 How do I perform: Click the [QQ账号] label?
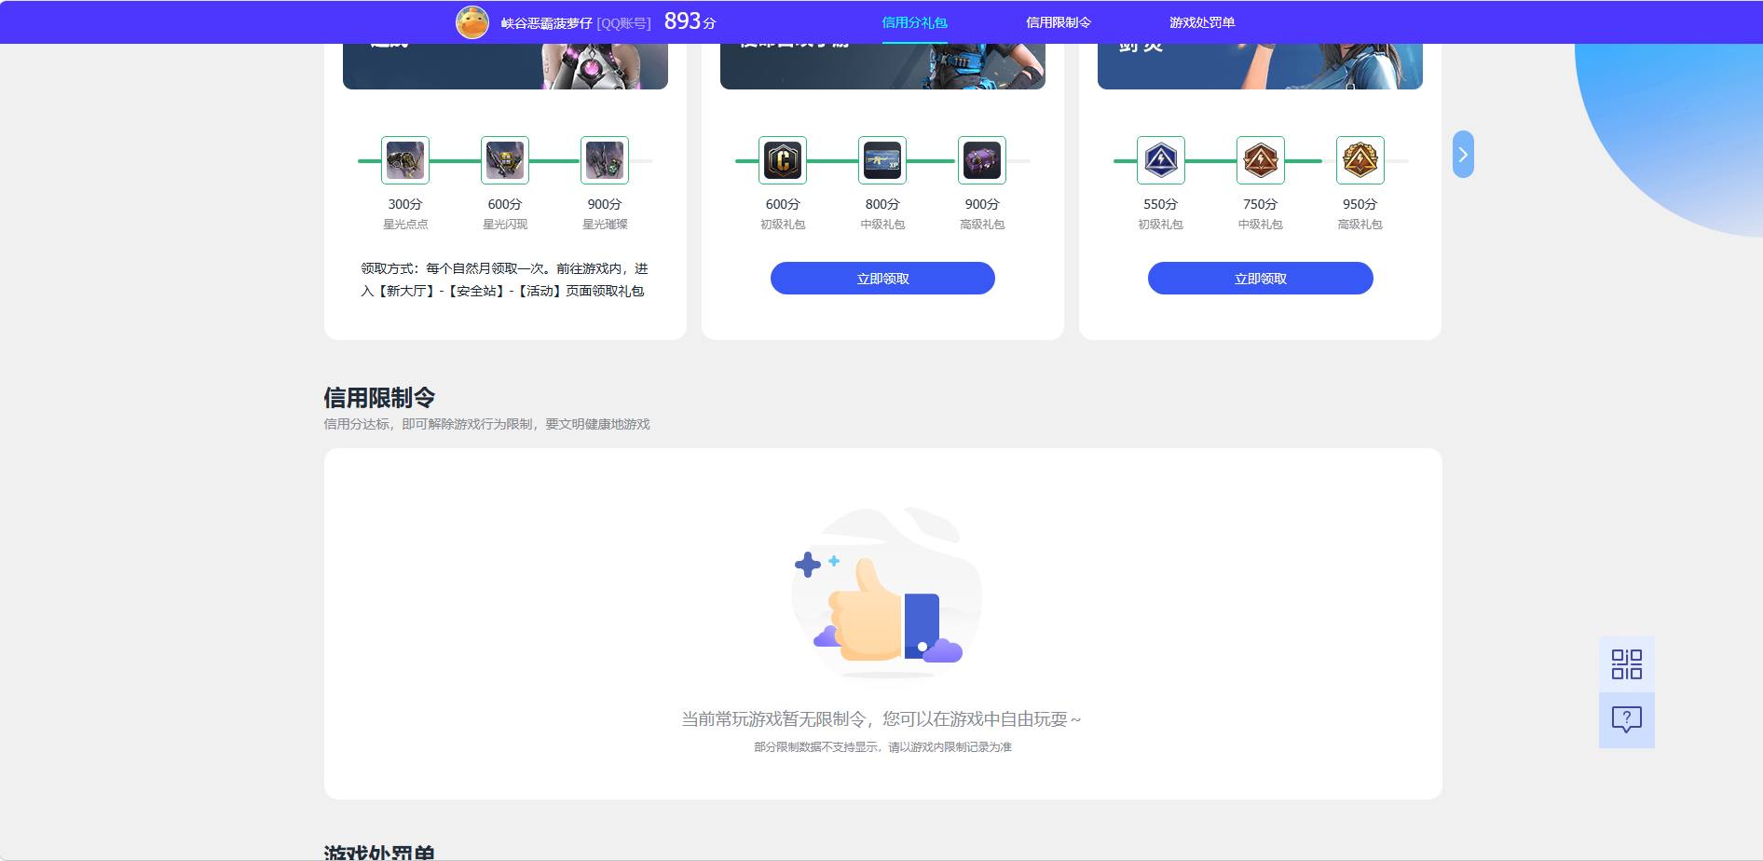pos(623,23)
